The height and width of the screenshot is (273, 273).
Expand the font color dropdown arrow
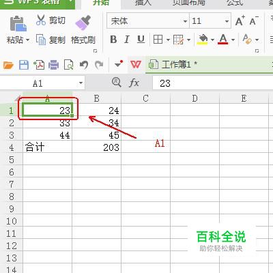tap(233, 40)
